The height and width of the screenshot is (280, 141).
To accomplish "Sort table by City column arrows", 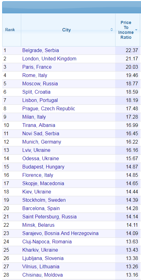I will click(x=112, y=30).
